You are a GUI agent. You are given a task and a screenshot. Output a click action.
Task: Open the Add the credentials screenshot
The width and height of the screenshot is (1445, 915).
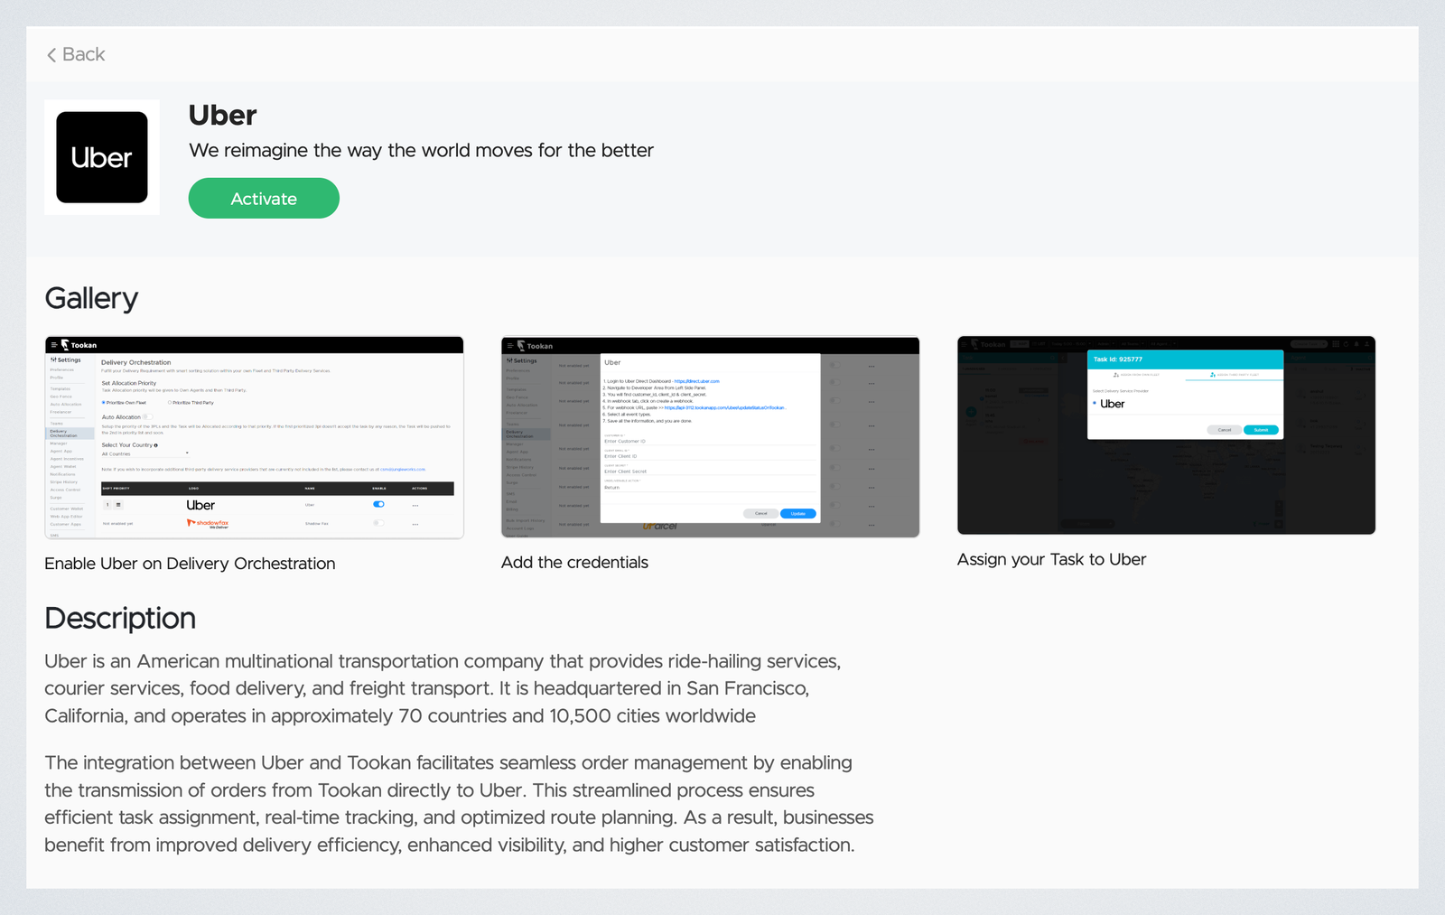click(x=711, y=437)
